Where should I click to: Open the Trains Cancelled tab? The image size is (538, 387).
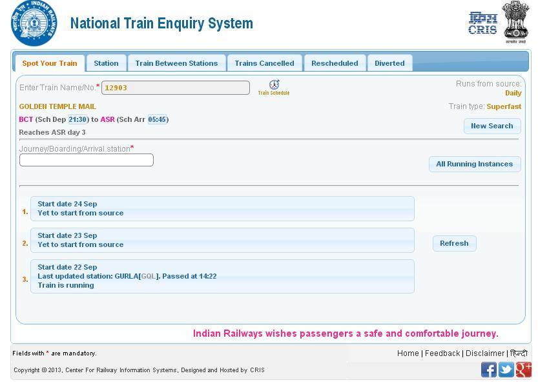click(x=264, y=63)
